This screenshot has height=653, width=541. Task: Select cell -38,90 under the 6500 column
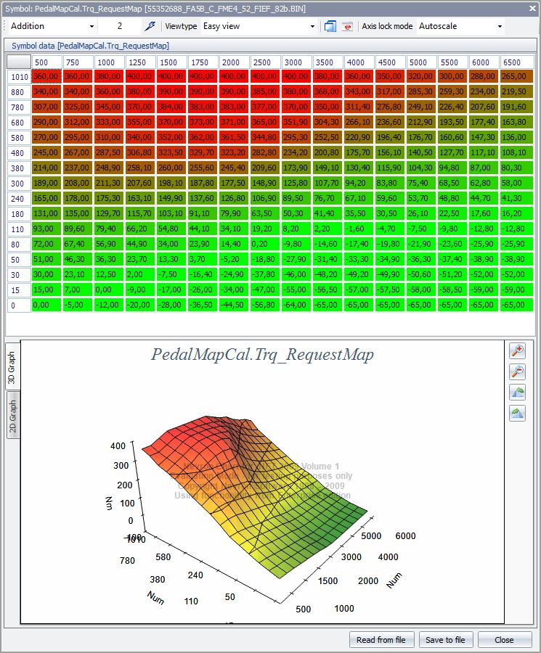point(517,260)
